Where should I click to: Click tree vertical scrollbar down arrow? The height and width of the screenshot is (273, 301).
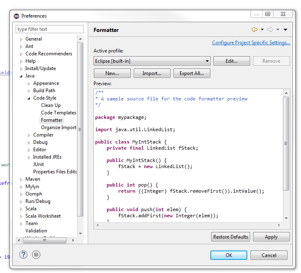point(80,234)
